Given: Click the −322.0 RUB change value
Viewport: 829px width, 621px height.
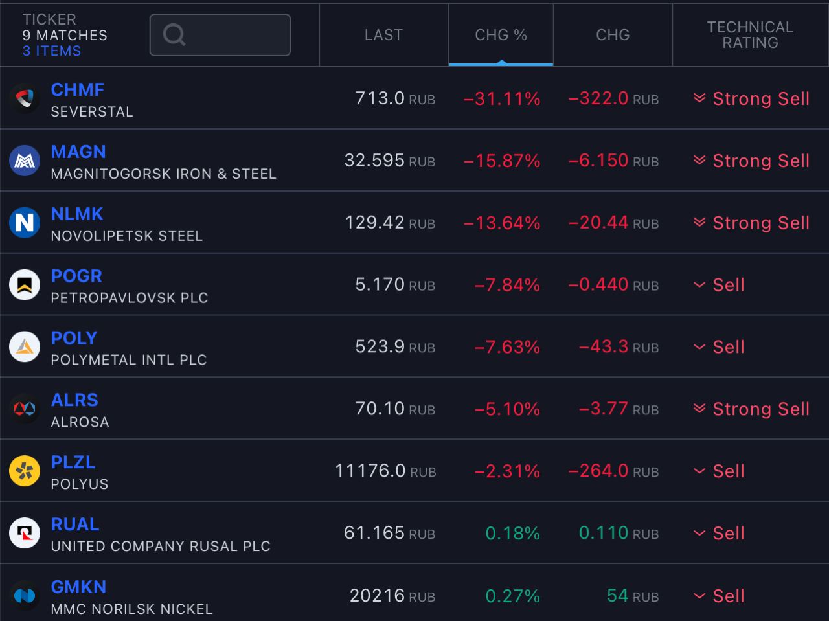Looking at the screenshot, I should (613, 98).
